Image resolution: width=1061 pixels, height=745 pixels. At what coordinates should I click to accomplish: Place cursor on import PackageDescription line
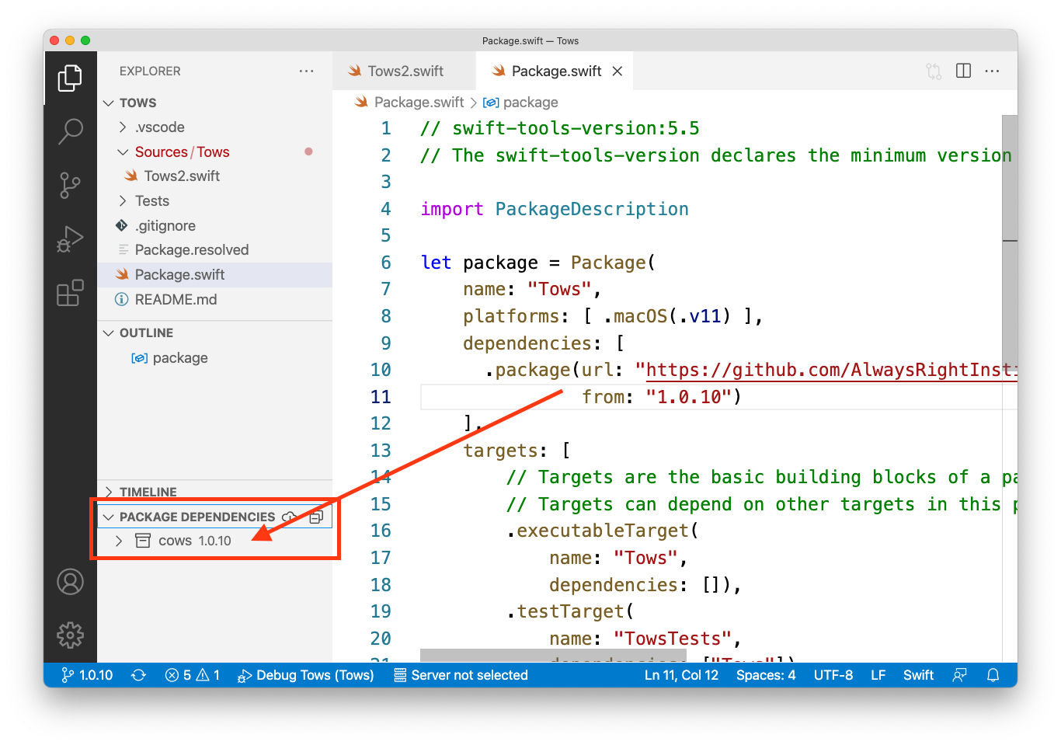[x=555, y=209]
